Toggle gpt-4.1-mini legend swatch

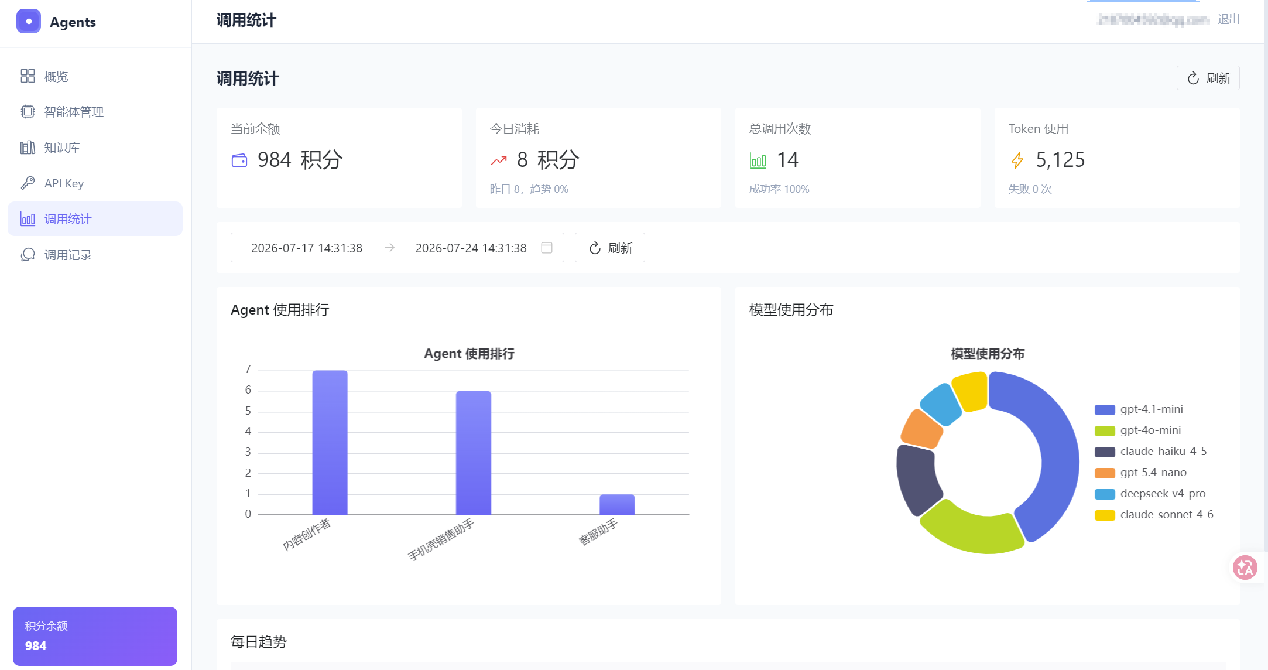[x=1105, y=409]
